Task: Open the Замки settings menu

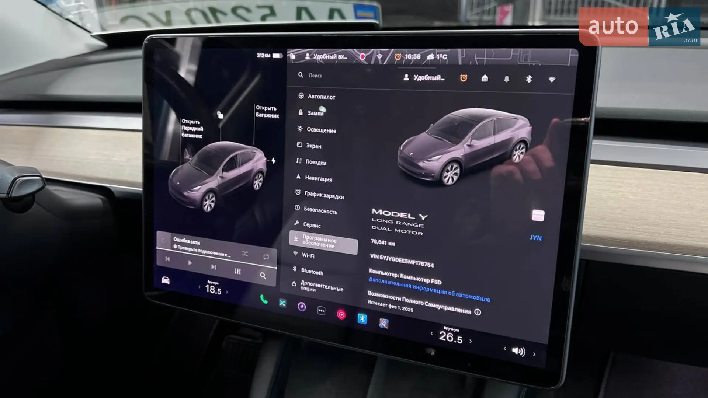Action: (x=311, y=112)
